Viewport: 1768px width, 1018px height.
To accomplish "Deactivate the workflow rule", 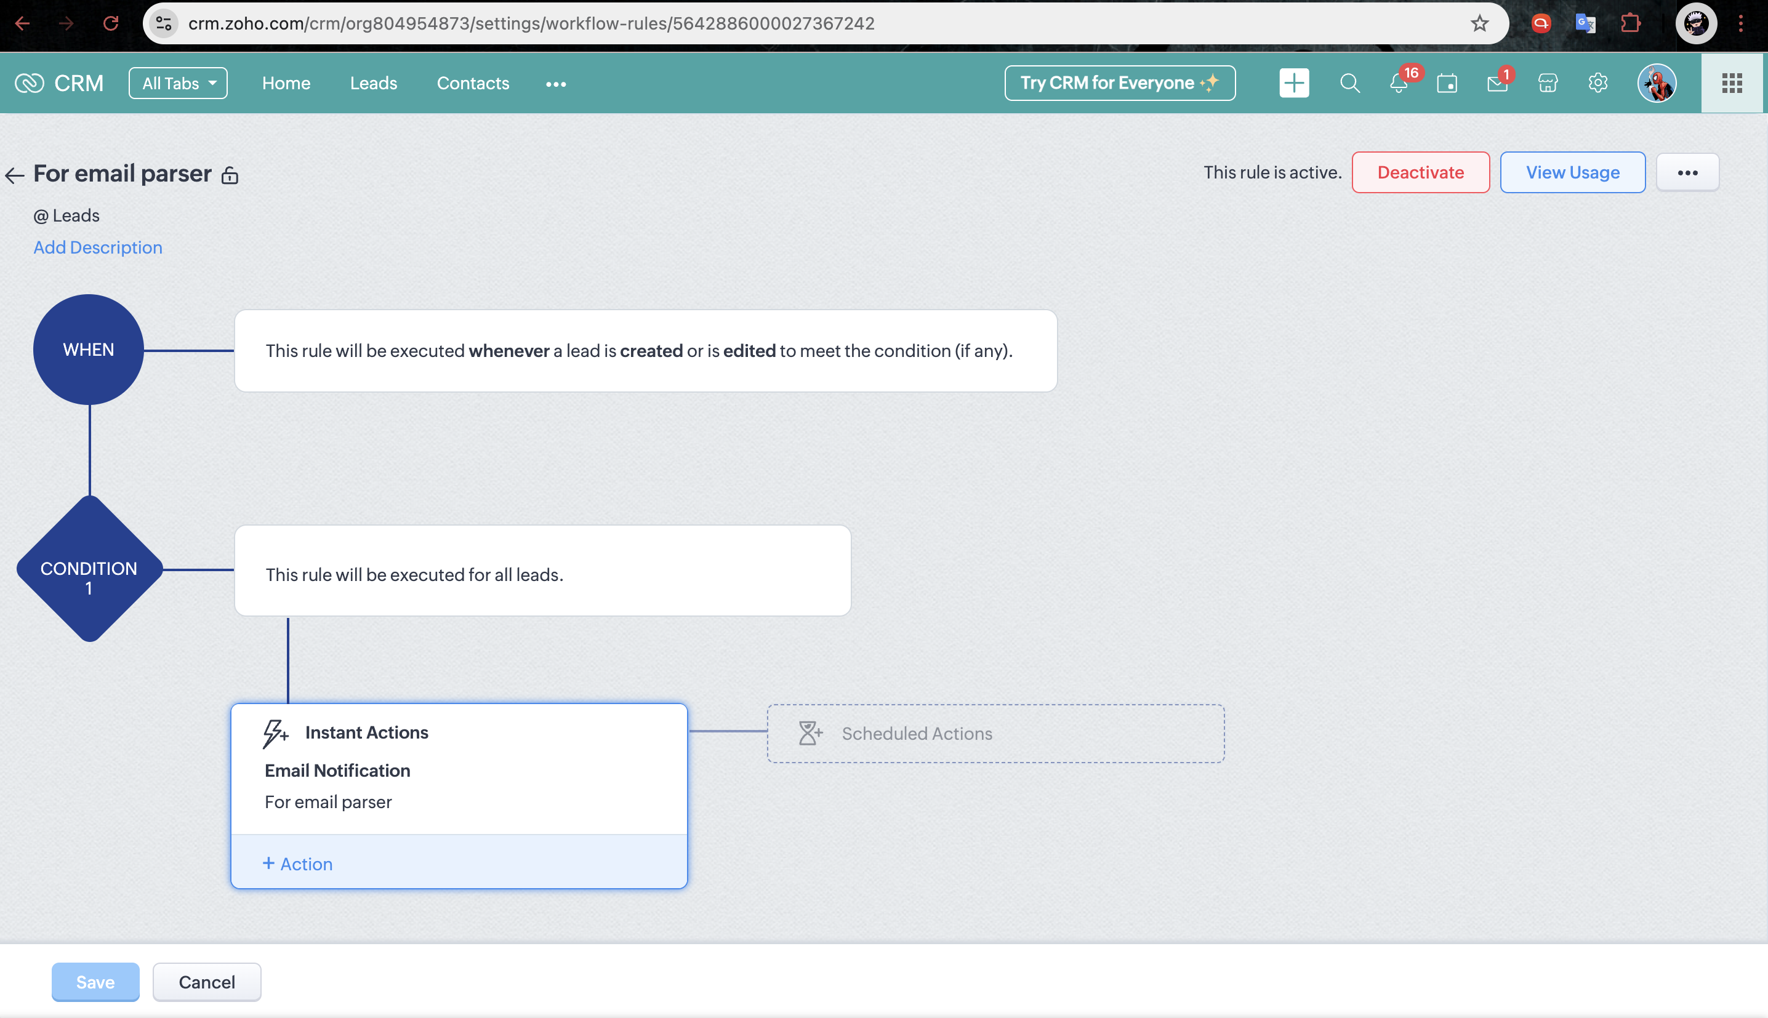I will (x=1420, y=173).
